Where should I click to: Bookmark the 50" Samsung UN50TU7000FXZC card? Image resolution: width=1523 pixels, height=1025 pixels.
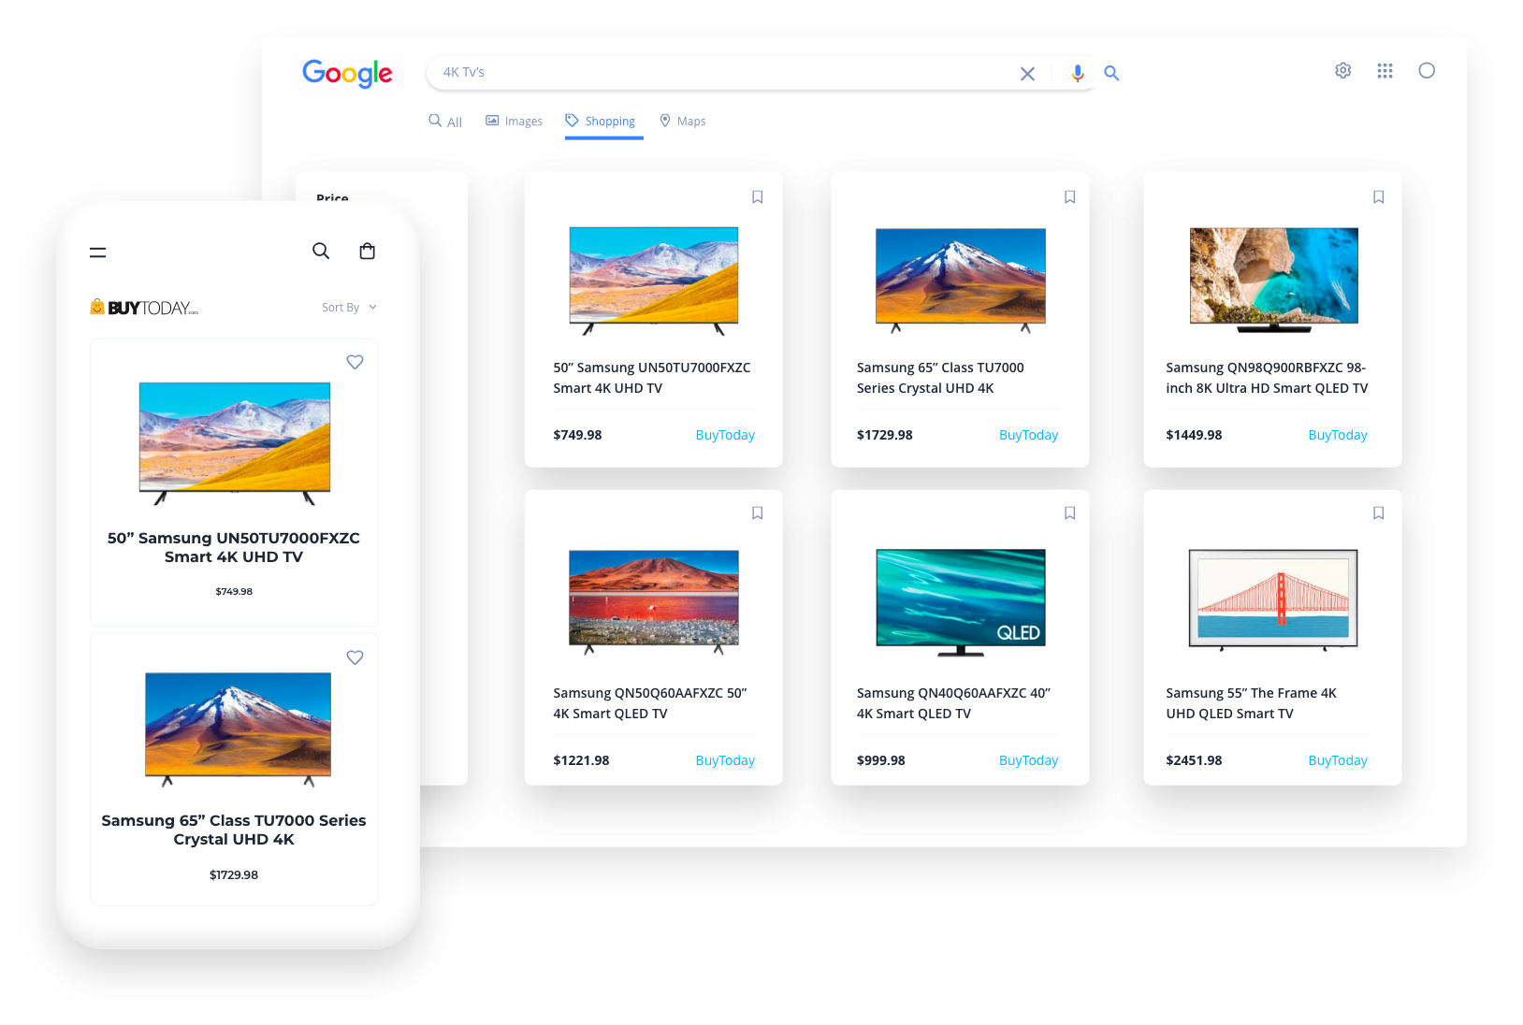coord(758,196)
